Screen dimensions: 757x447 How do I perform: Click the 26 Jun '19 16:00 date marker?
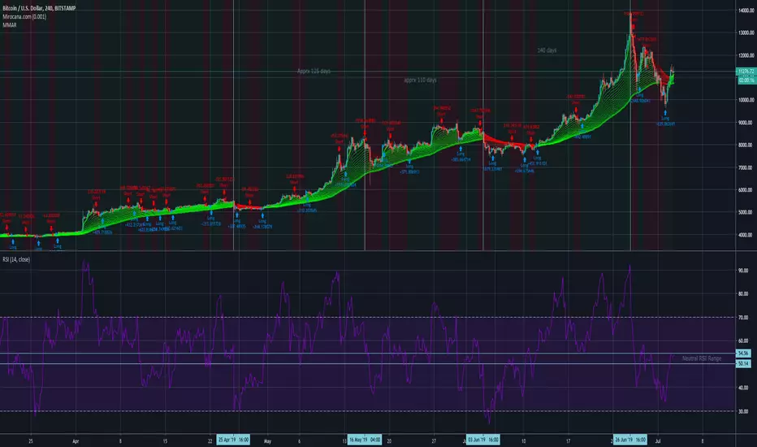[630, 440]
